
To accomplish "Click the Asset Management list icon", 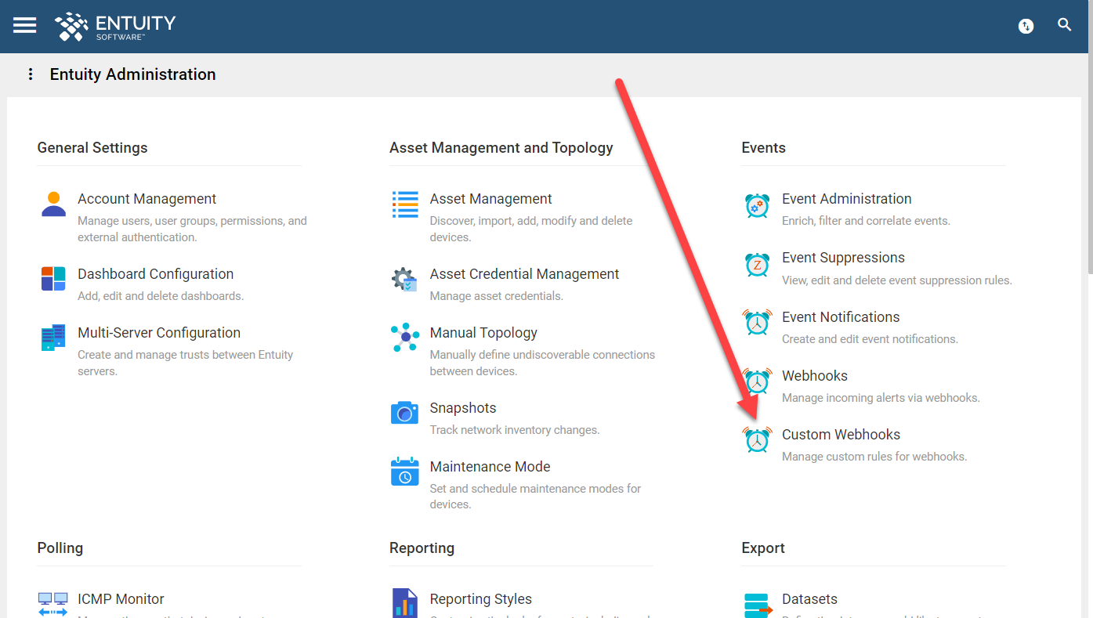I will pyautogui.click(x=404, y=204).
